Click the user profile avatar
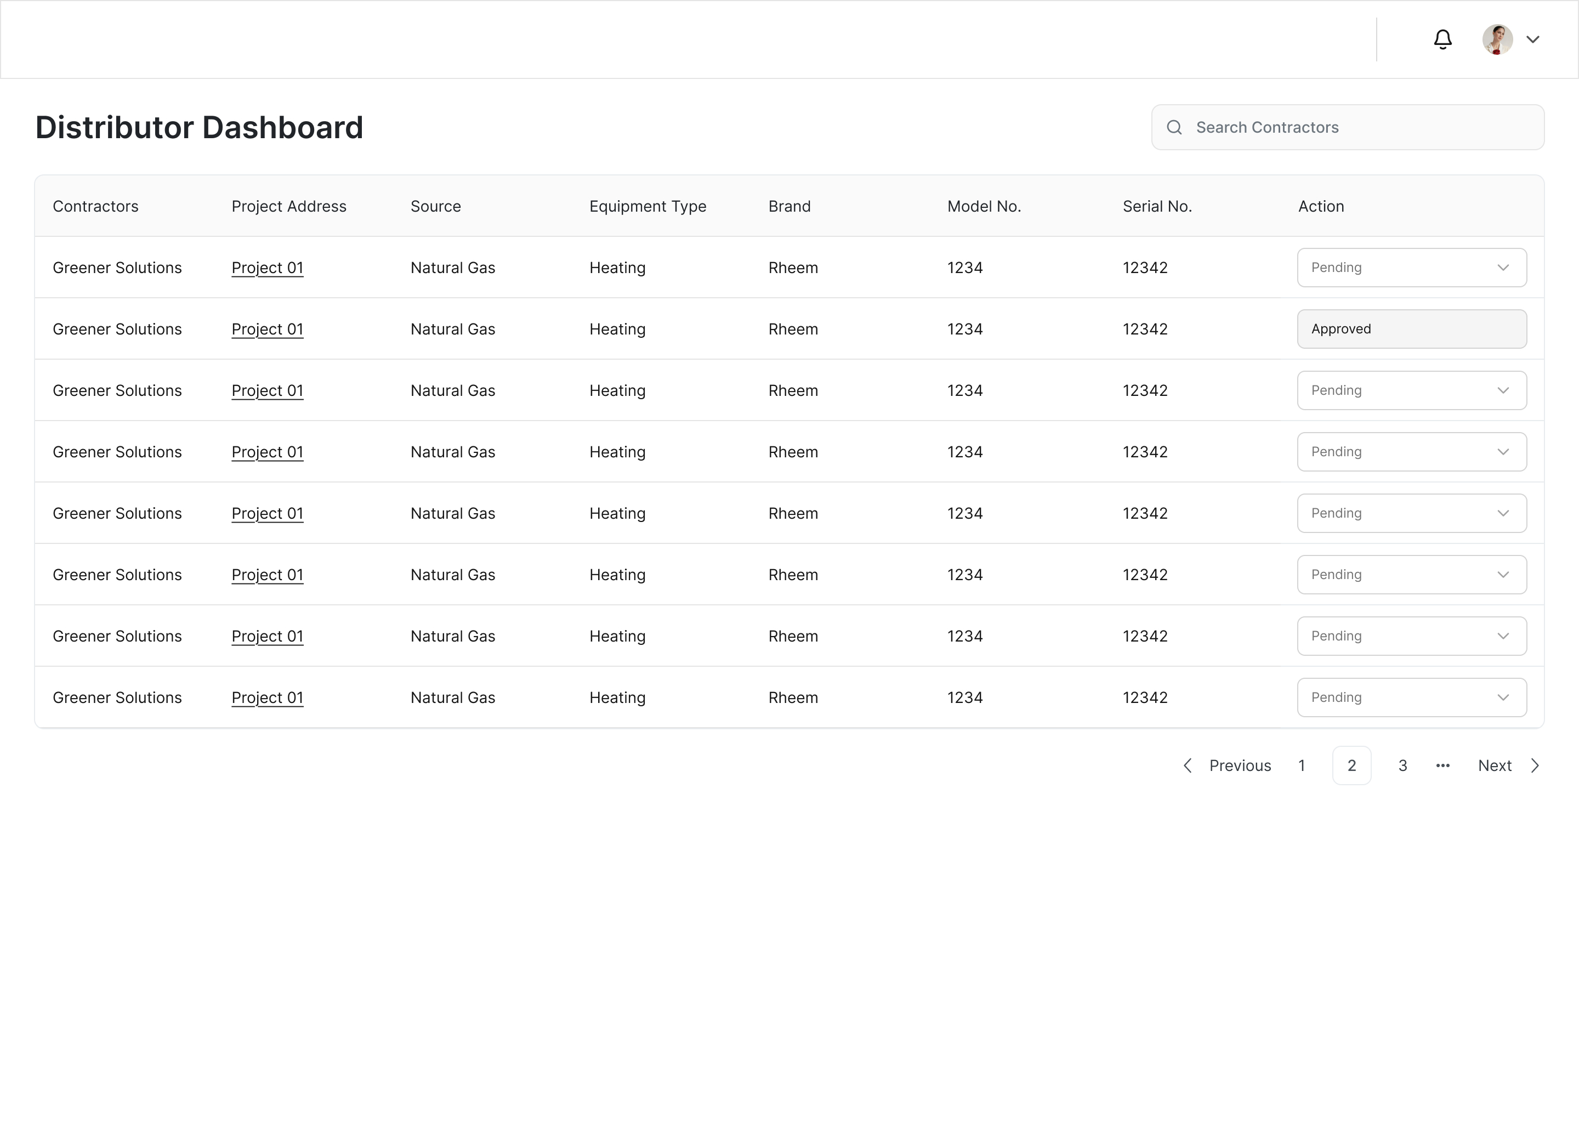 pos(1497,39)
